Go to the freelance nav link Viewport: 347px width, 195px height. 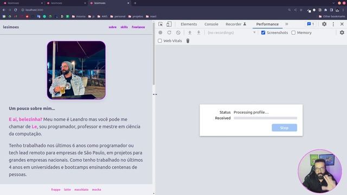pyautogui.click(x=138, y=27)
